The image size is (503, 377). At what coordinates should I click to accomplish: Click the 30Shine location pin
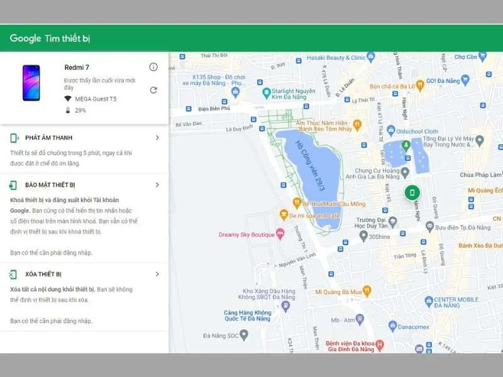pos(363,236)
